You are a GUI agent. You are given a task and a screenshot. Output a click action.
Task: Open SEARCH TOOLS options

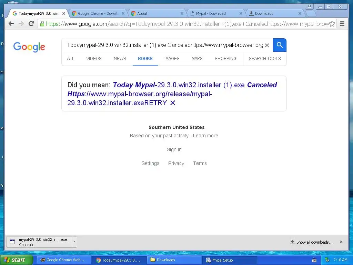coord(265,59)
